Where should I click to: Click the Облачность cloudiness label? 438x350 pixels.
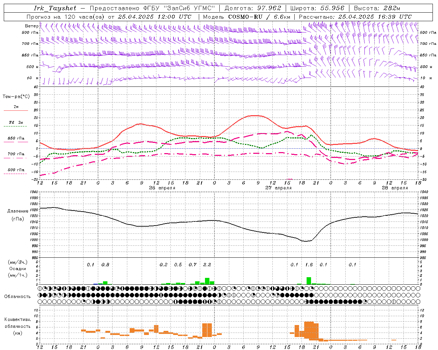(x=17, y=297)
